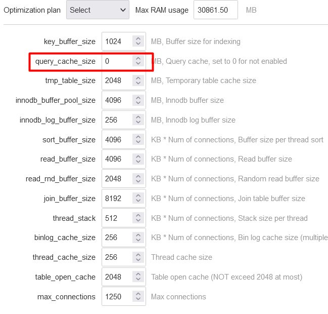
Task: Decrease join_buffer_size with the down arrow
Action: pos(138,201)
